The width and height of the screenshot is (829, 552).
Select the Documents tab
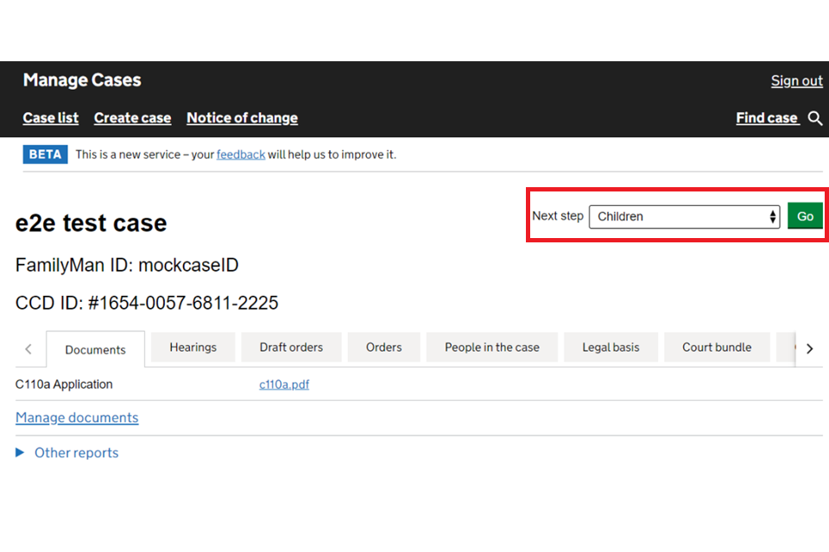pyautogui.click(x=95, y=349)
